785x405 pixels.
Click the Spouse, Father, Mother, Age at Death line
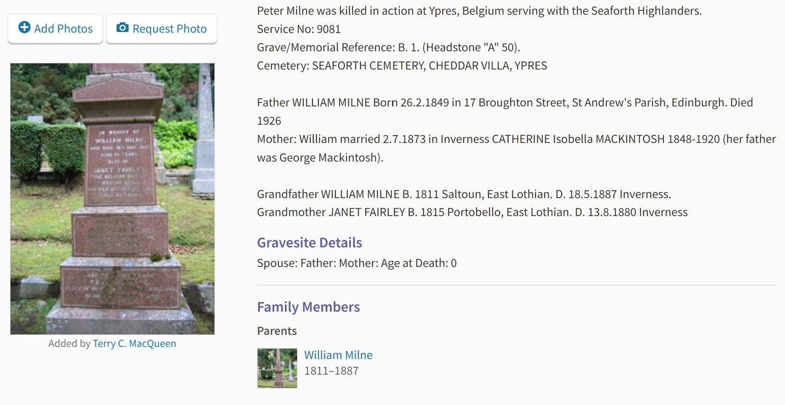(357, 263)
